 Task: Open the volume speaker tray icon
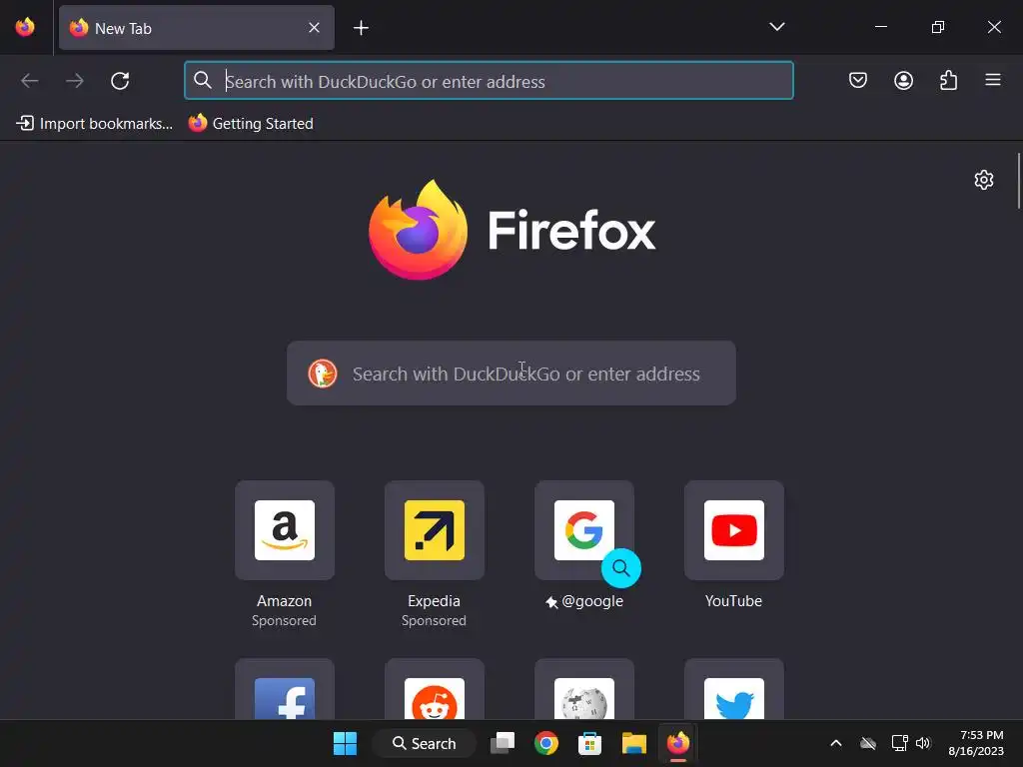click(923, 743)
